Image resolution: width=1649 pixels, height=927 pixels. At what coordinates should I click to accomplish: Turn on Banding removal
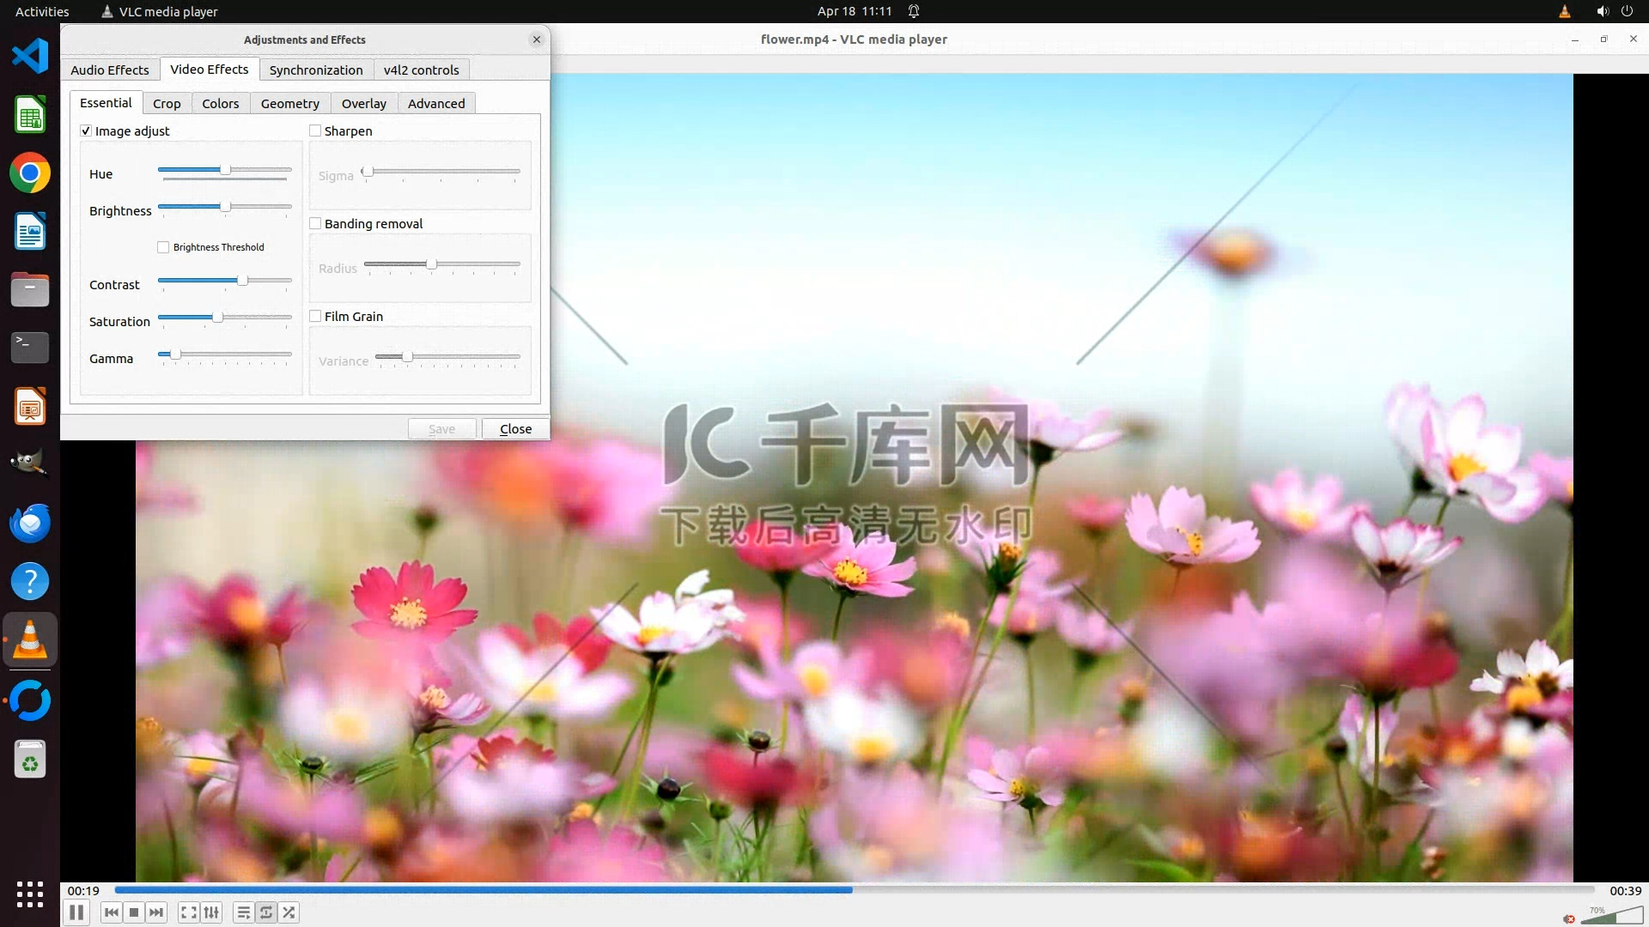coord(315,223)
